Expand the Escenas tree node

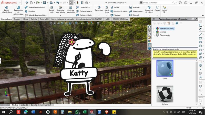tap(154, 32)
